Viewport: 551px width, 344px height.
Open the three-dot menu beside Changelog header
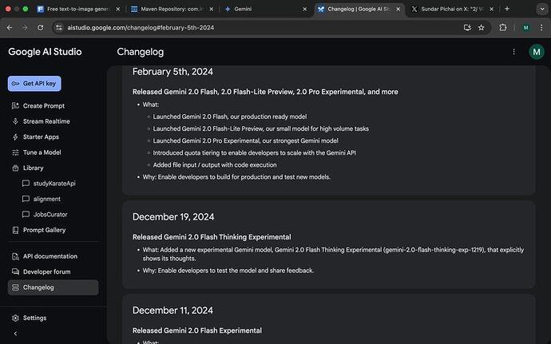click(513, 52)
